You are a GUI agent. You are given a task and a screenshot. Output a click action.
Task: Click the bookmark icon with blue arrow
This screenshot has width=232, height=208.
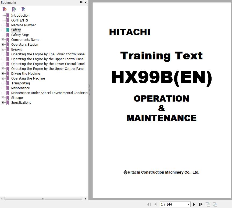pyautogui.click(x=23, y=9)
